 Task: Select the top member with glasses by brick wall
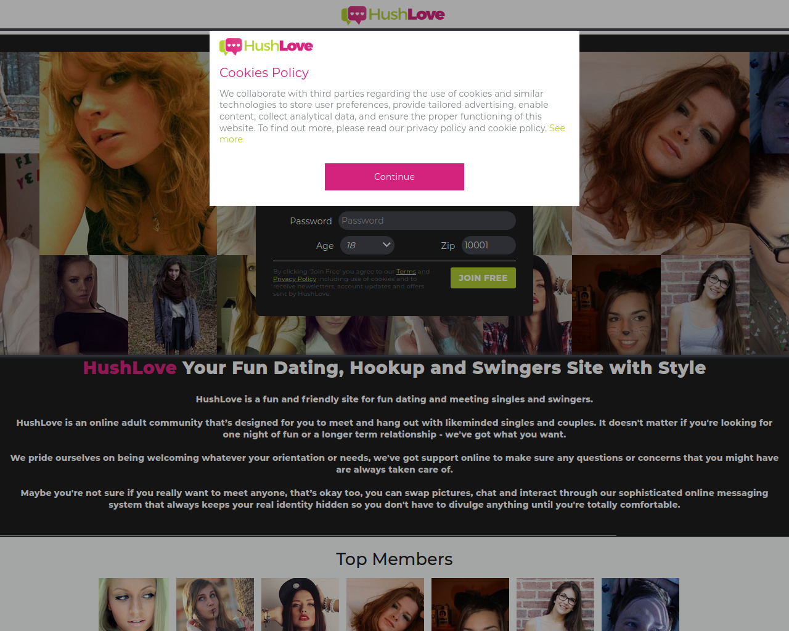555,605
